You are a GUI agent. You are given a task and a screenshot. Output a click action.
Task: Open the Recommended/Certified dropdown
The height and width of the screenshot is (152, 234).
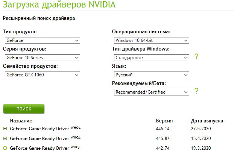(152, 92)
